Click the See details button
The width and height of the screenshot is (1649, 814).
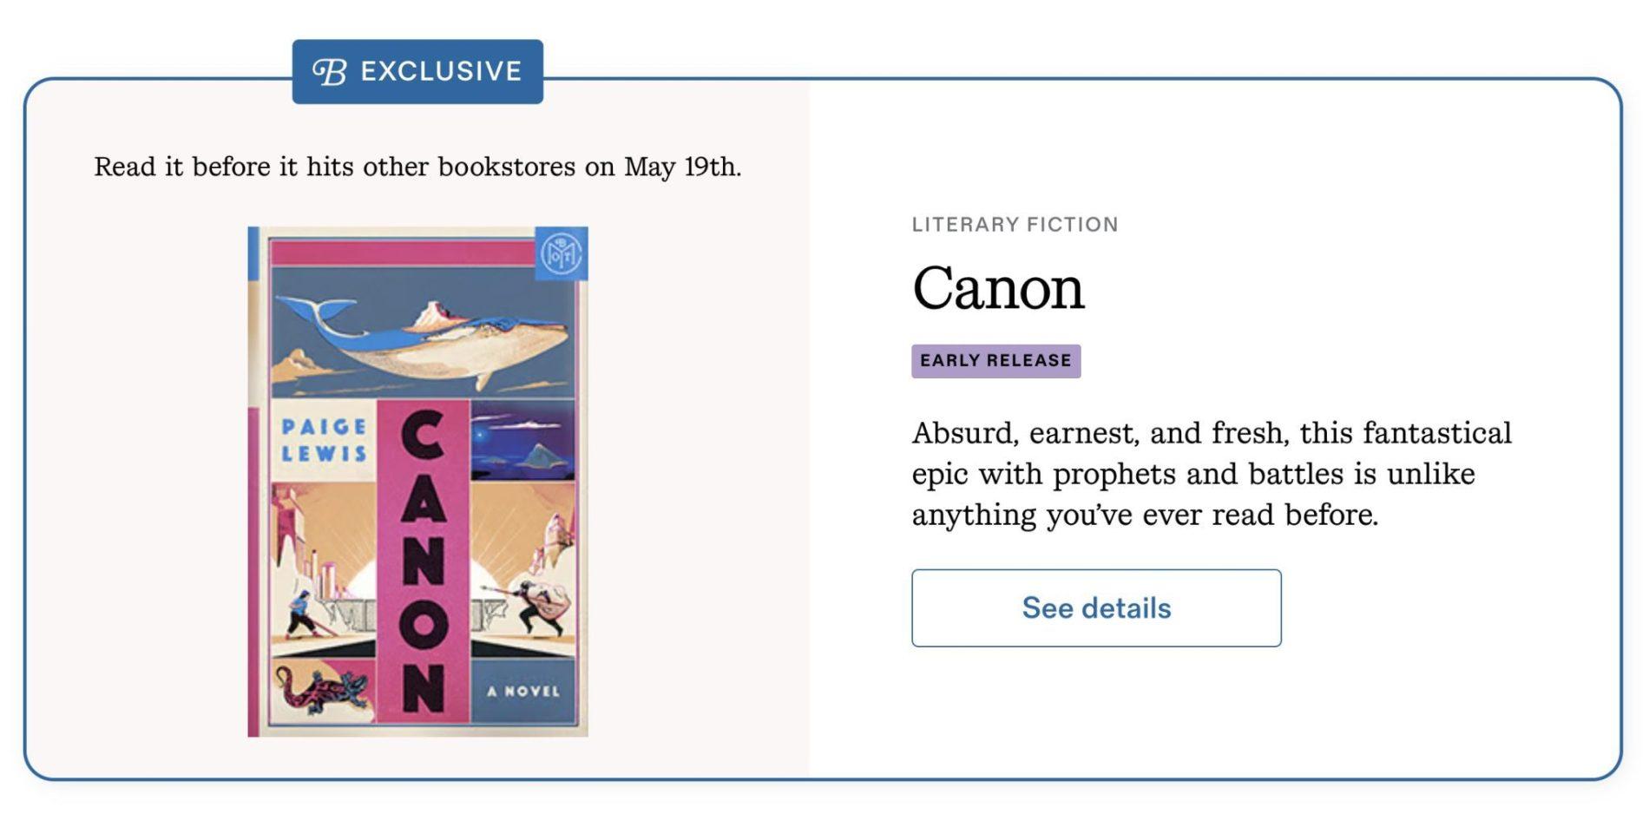(1095, 607)
